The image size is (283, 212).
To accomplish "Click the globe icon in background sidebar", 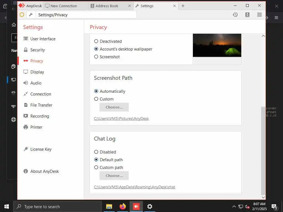I will [x=14, y=120].
